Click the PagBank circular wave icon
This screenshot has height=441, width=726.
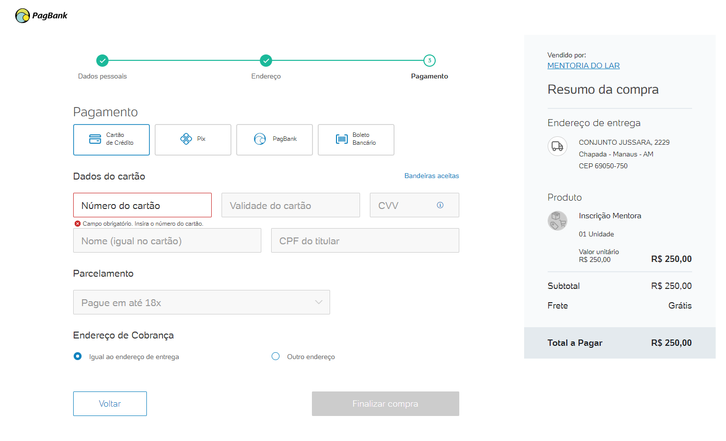click(260, 139)
